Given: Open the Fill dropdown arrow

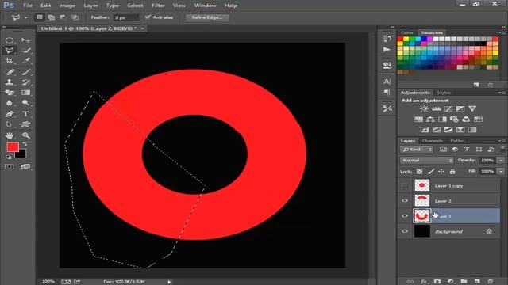Looking at the screenshot, I should pyautogui.click(x=501, y=171).
